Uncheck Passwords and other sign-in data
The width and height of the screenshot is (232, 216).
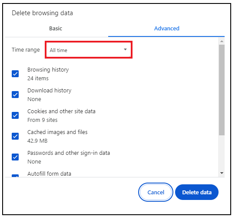pyautogui.click(x=15, y=157)
